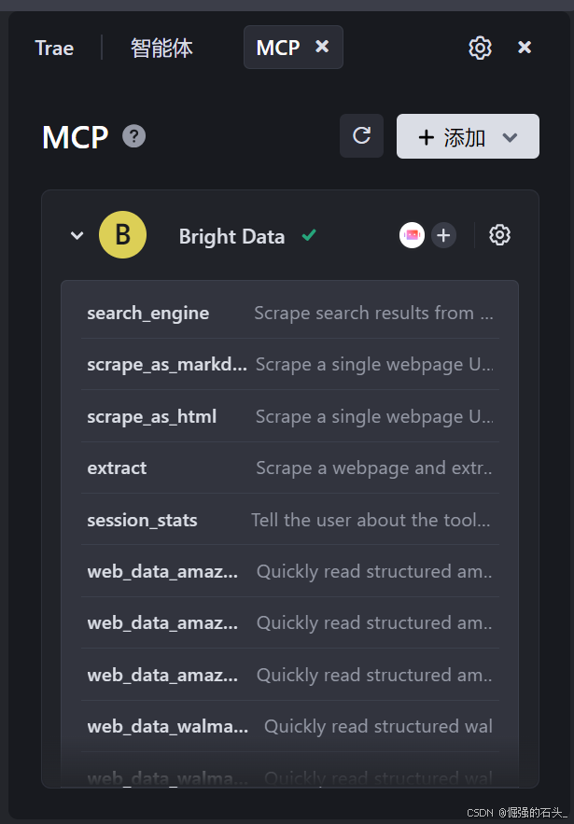The height and width of the screenshot is (824, 574).
Task: Click the plus icon beside Bright Data
Action: (x=443, y=235)
